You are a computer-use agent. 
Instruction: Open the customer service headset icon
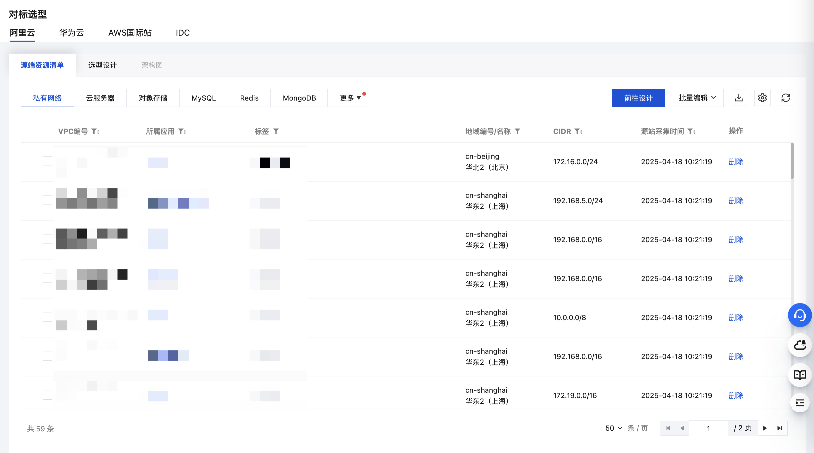tap(800, 315)
